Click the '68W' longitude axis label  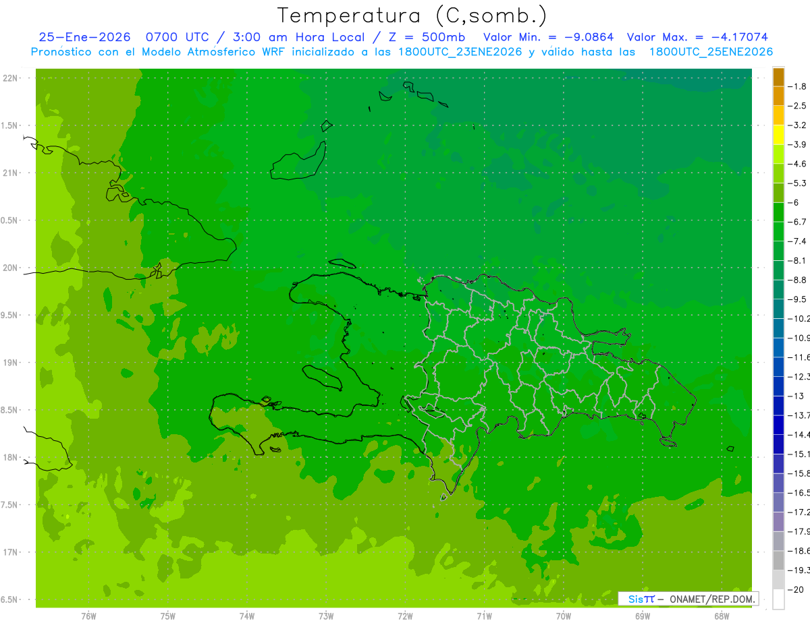(x=721, y=616)
